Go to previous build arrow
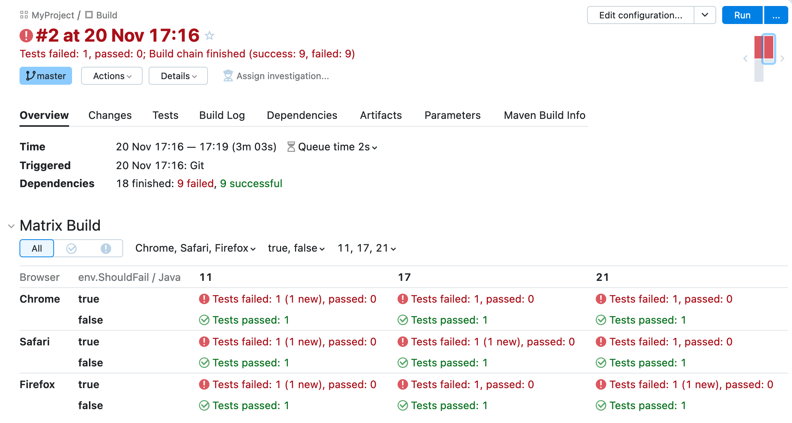The height and width of the screenshot is (423, 792). click(745, 58)
